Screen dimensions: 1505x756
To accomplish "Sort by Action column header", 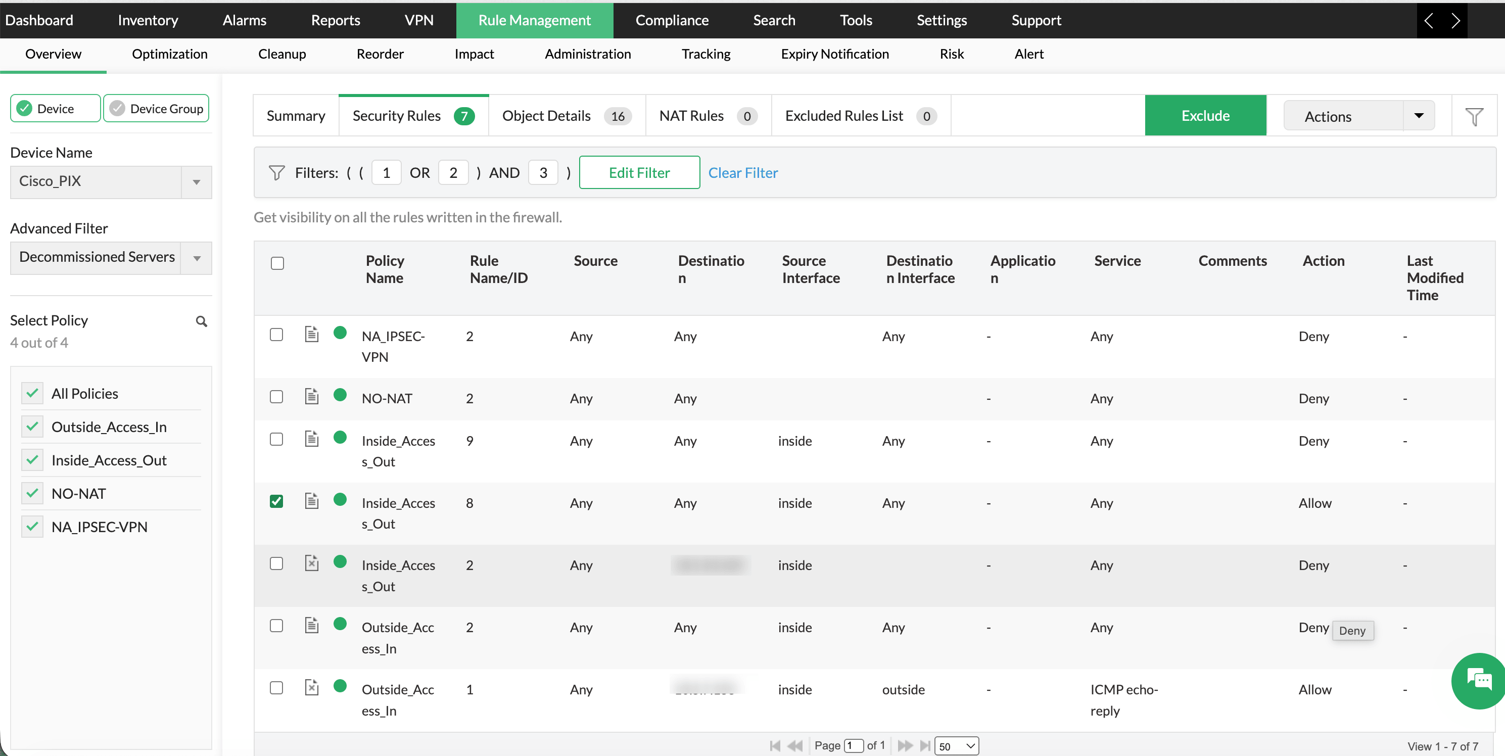I will [x=1323, y=261].
